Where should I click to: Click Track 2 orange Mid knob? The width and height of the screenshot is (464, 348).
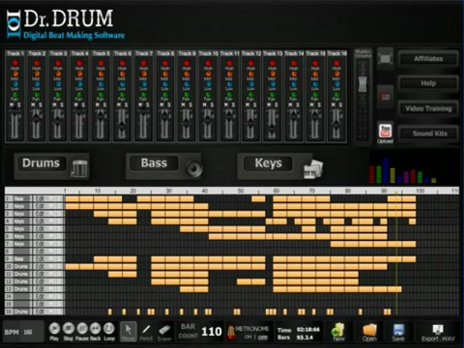(36, 73)
